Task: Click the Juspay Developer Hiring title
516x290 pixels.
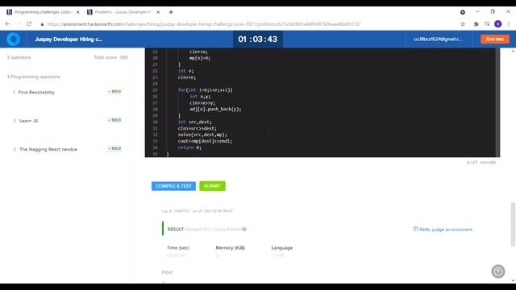Action: coord(69,39)
